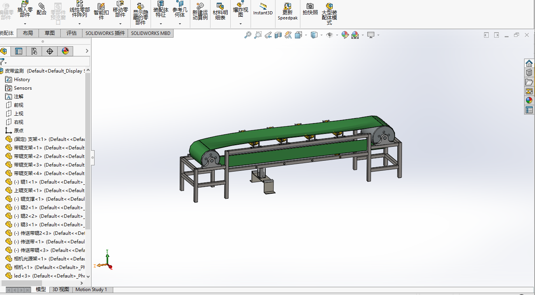This screenshot has height=295, width=535.
Task: Click the View Settings monitor icon
Action: 371,35
